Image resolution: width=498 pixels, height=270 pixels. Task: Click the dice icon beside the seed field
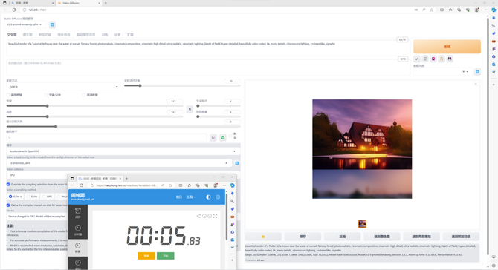click(x=213, y=137)
